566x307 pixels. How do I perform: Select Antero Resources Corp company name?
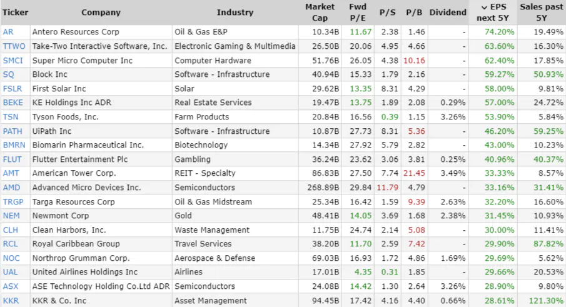click(76, 32)
